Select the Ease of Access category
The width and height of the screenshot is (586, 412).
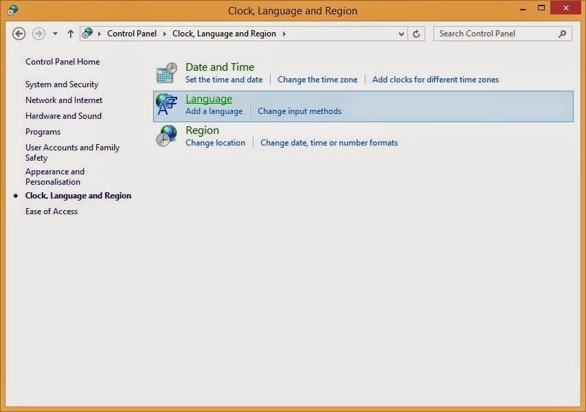(x=52, y=211)
